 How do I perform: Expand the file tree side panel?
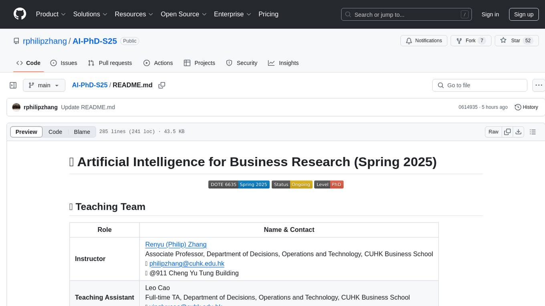coord(13,85)
